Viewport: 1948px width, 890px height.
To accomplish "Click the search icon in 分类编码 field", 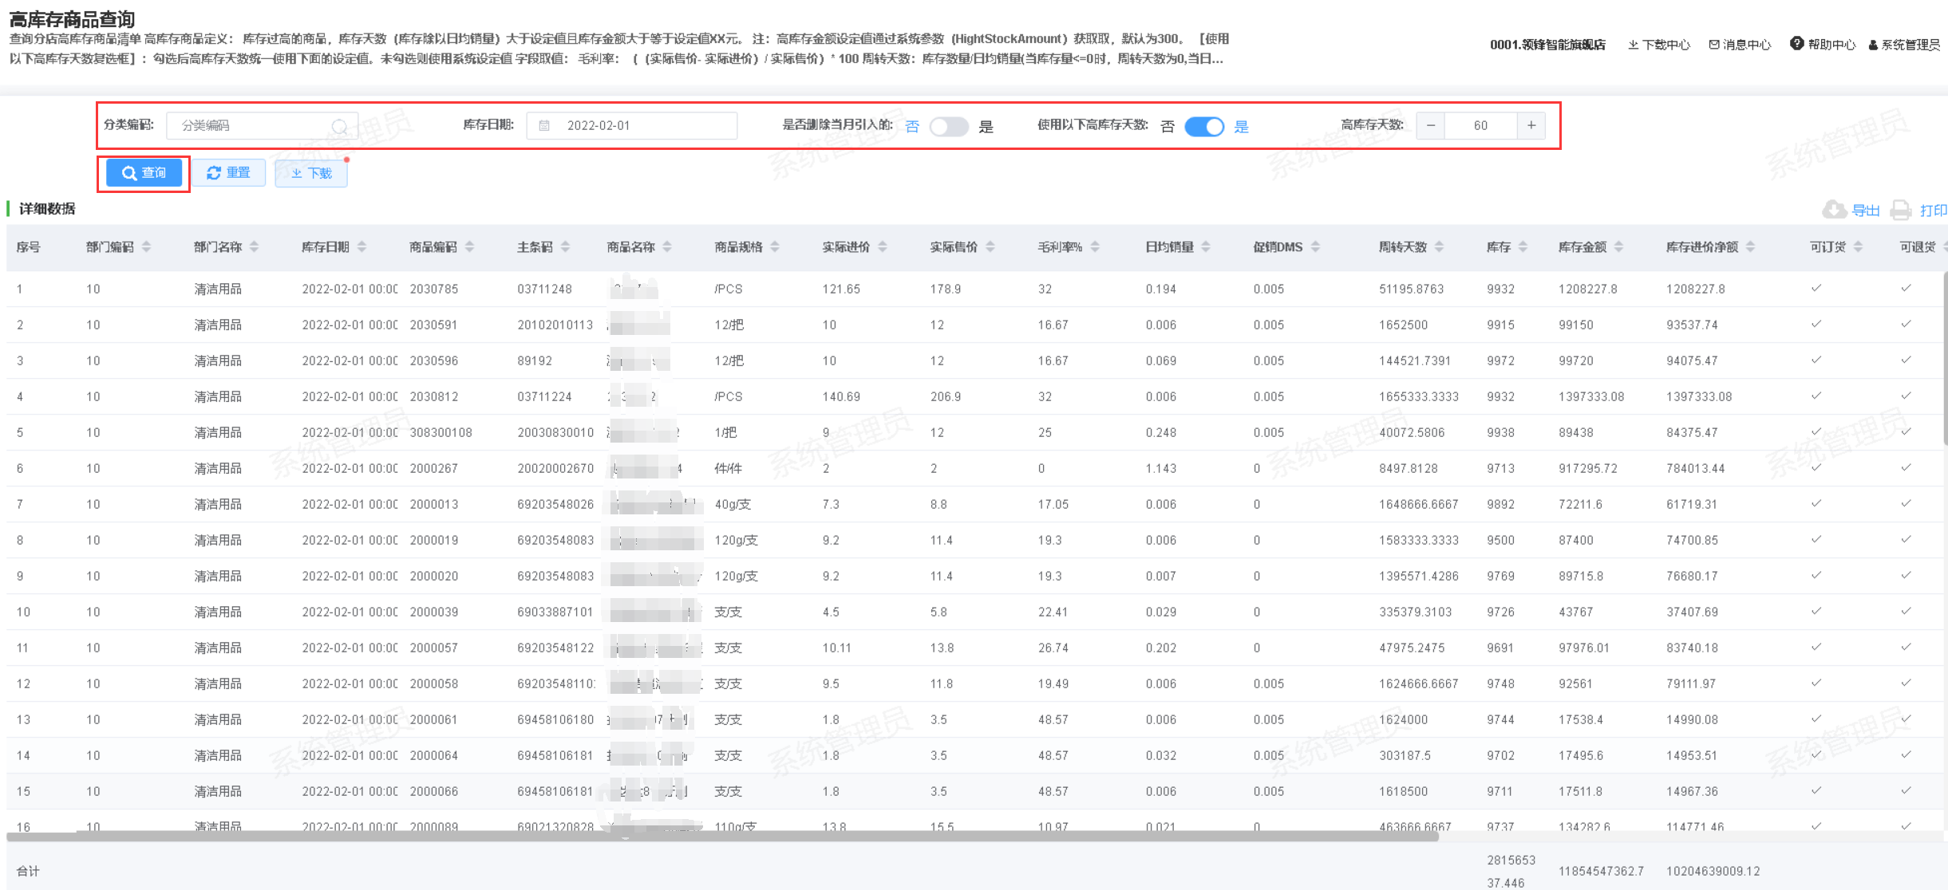I will tap(339, 126).
